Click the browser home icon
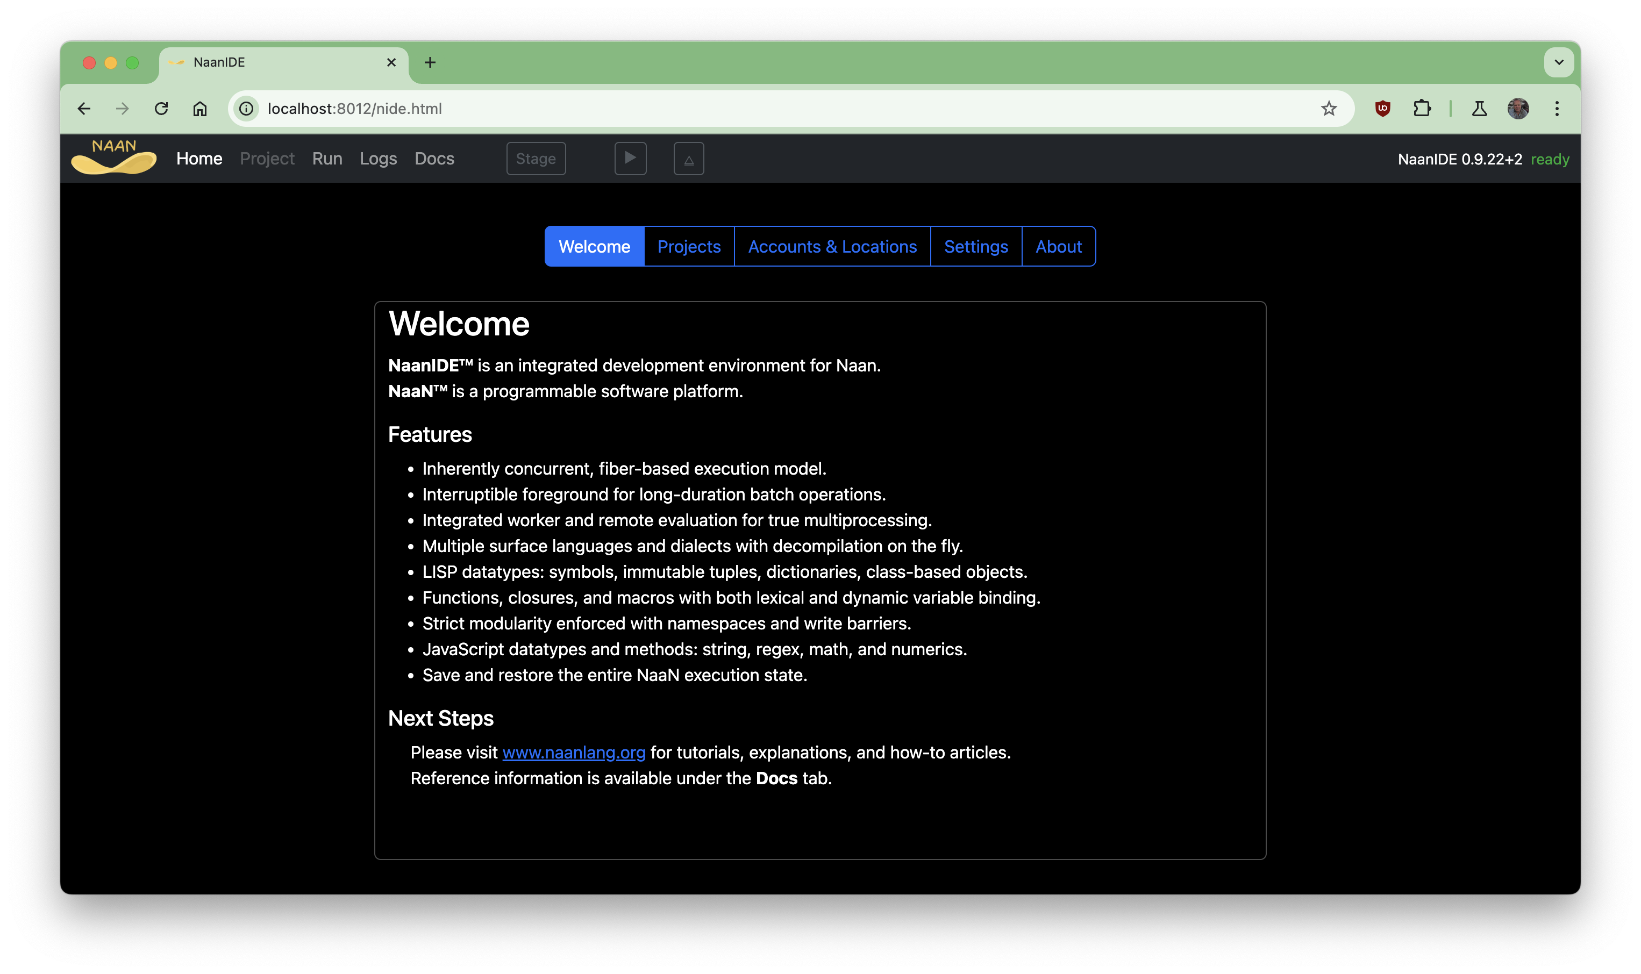This screenshot has height=974, width=1641. pyautogui.click(x=201, y=108)
